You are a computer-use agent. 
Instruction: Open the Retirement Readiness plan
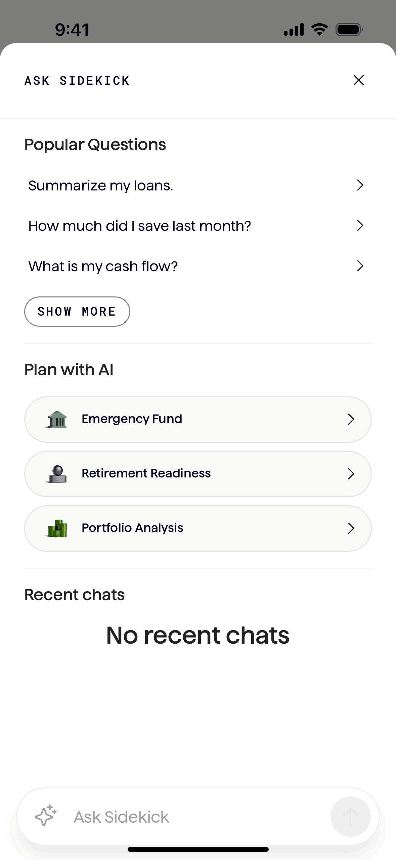point(198,474)
